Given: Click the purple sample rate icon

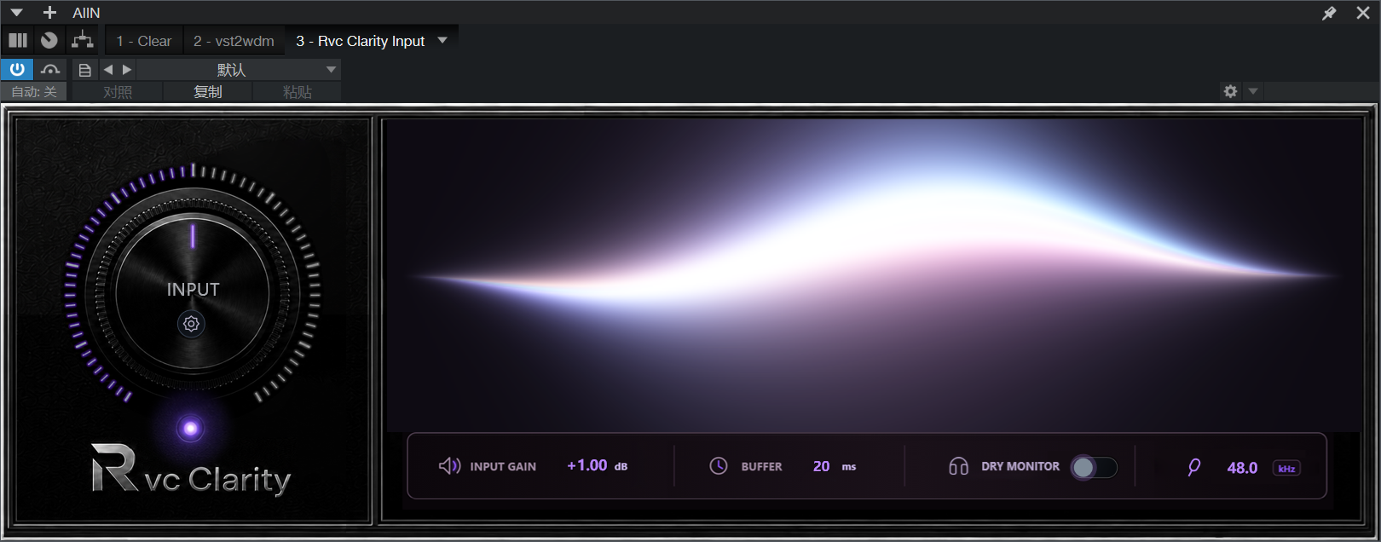Looking at the screenshot, I should point(1194,467).
